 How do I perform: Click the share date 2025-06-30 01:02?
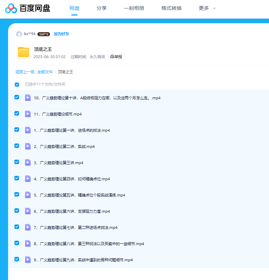pos(49,57)
